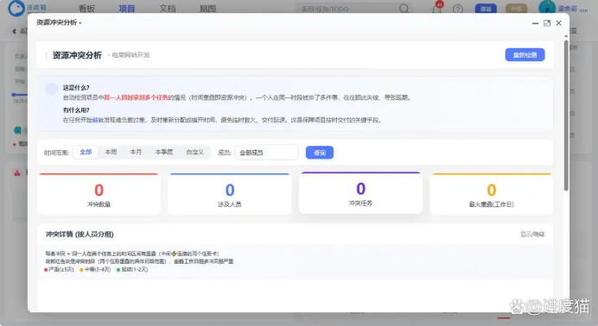Select the 本周 time range option

click(111, 152)
